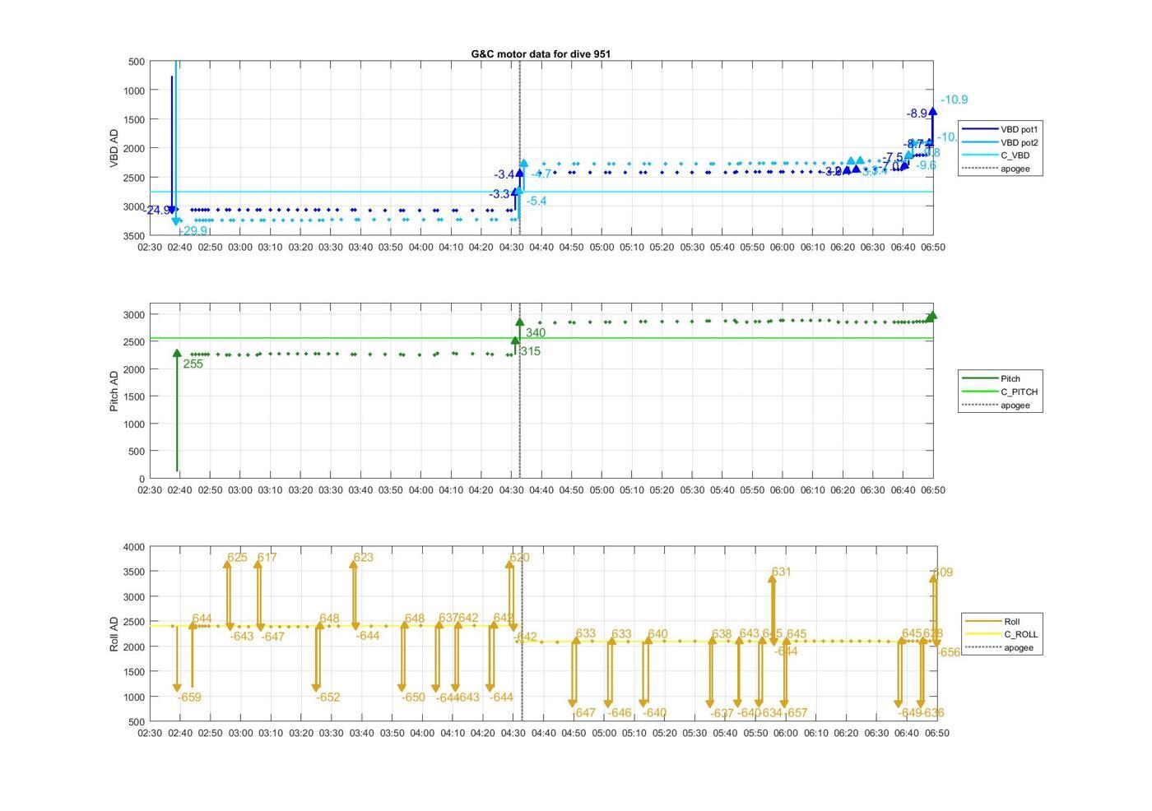Click the "625" roll data label
This screenshot has width=1152, height=811.
click(237, 558)
